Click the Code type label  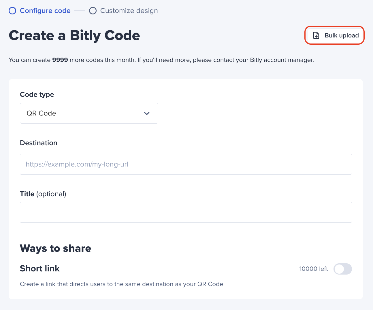click(x=37, y=94)
